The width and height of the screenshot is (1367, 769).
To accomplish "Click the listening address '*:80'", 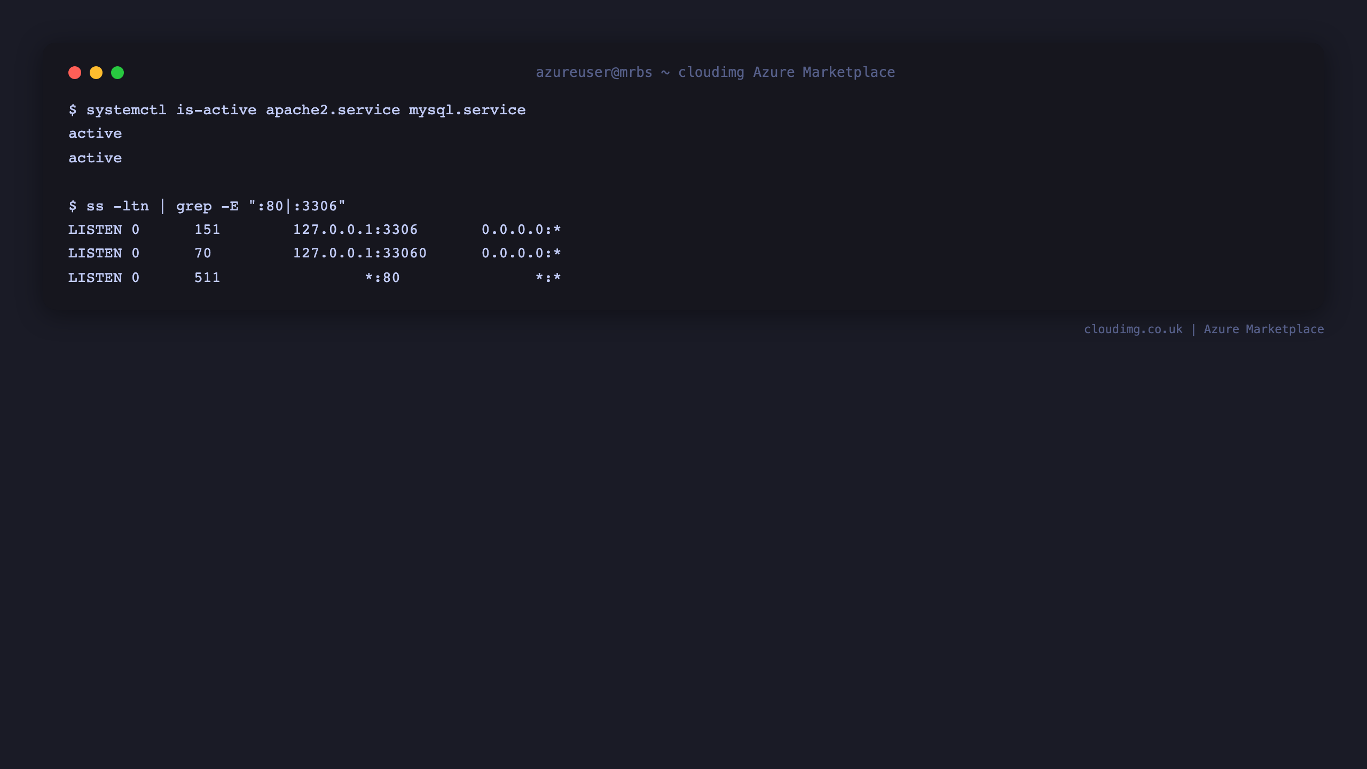I will pos(382,278).
